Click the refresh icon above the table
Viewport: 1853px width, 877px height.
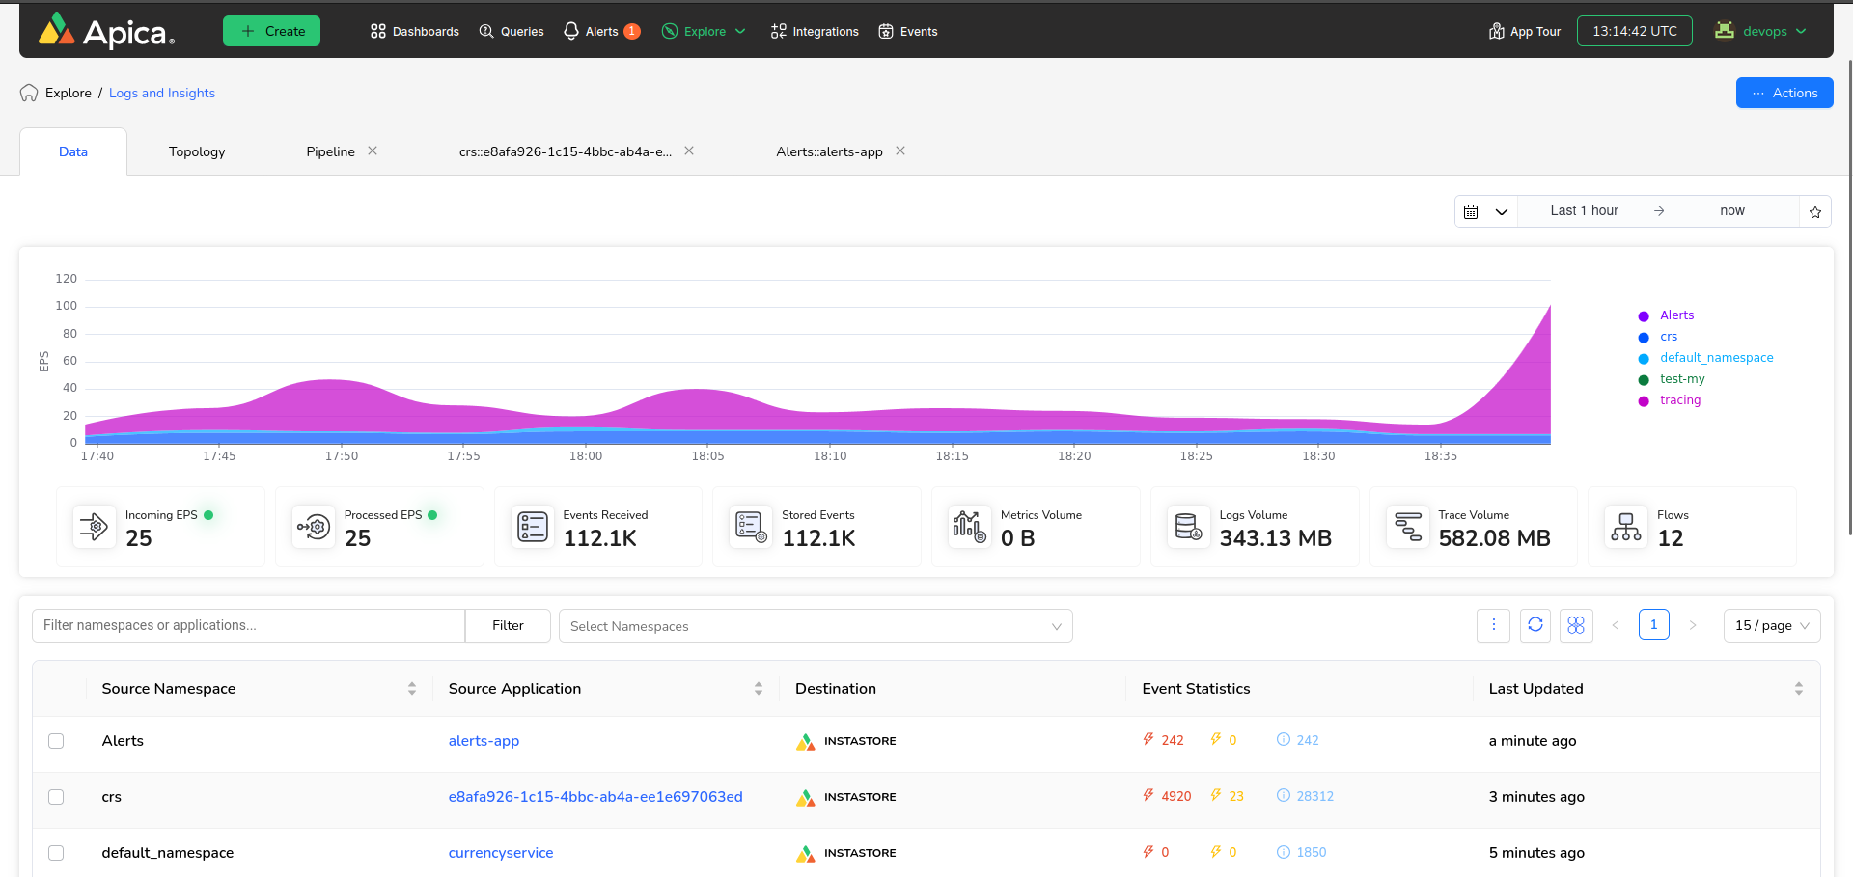1535,625
